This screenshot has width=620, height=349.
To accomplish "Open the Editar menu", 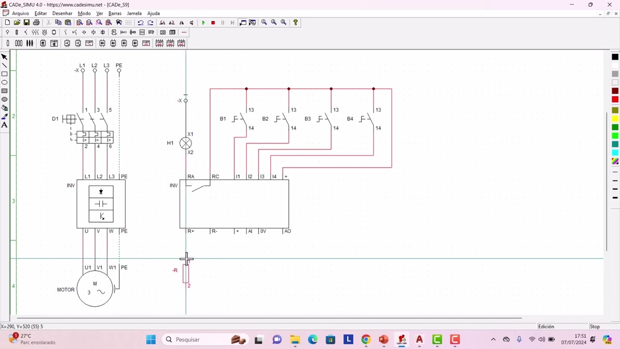I will (x=41, y=13).
